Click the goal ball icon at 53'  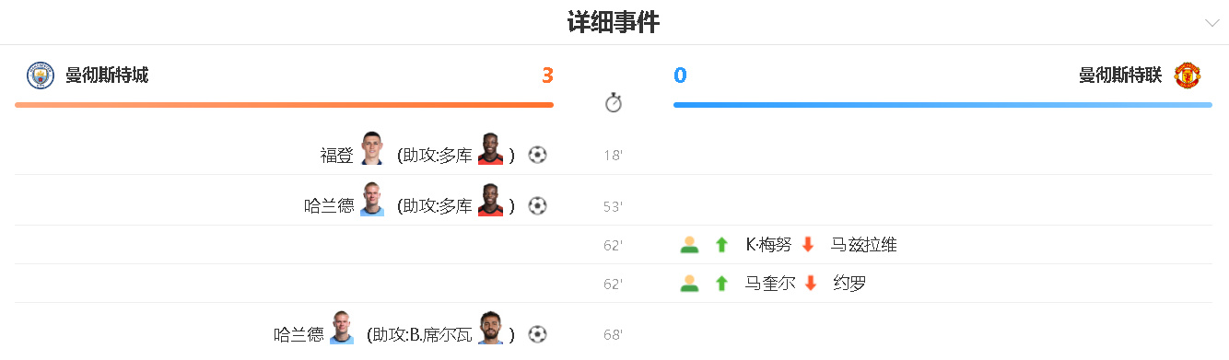pyautogui.click(x=538, y=206)
